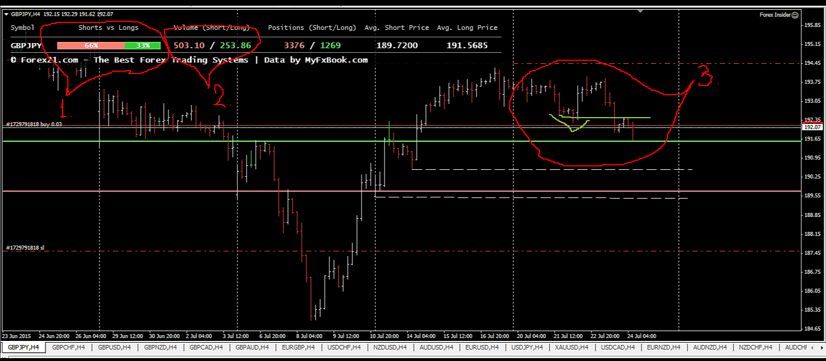Switch to the USDCHF,H4 chart tab
The height and width of the screenshot is (361, 826).
(x=344, y=347)
